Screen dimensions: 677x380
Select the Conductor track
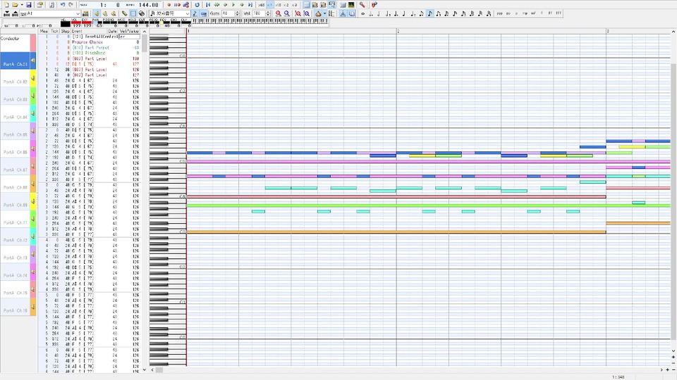tap(15, 43)
